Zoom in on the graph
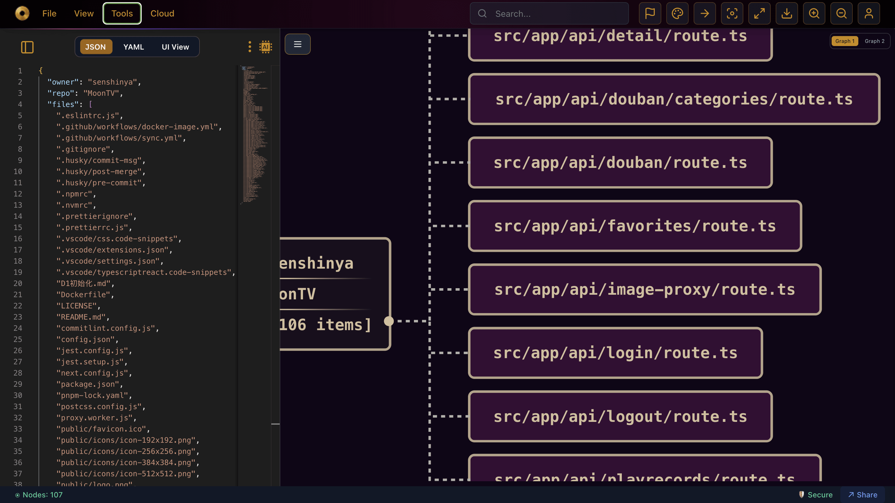Image resolution: width=895 pixels, height=503 pixels. (x=814, y=14)
